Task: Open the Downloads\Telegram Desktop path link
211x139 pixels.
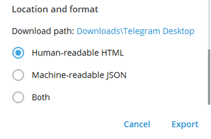Action: coord(135,31)
